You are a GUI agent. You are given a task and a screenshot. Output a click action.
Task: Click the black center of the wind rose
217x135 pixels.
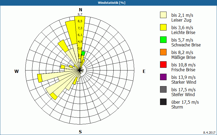pos(79,70)
